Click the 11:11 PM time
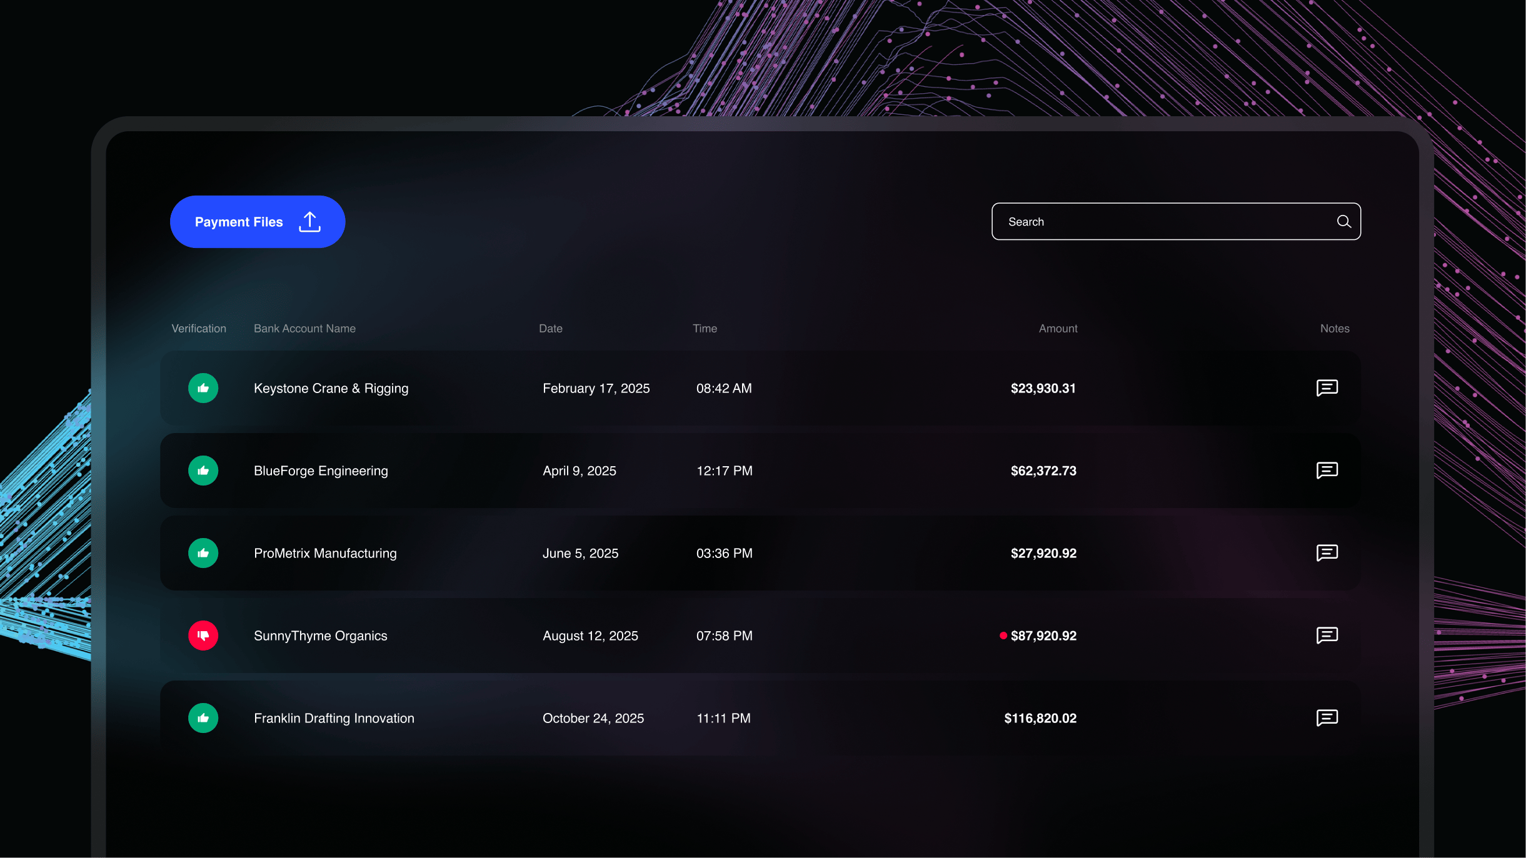The image size is (1526, 858). (x=723, y=719)
